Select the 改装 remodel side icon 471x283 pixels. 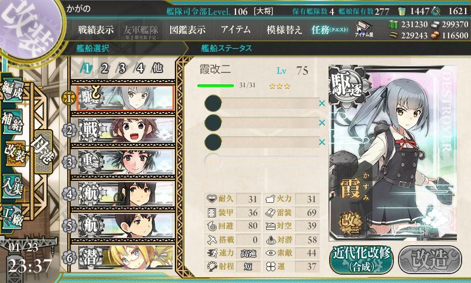14,153
